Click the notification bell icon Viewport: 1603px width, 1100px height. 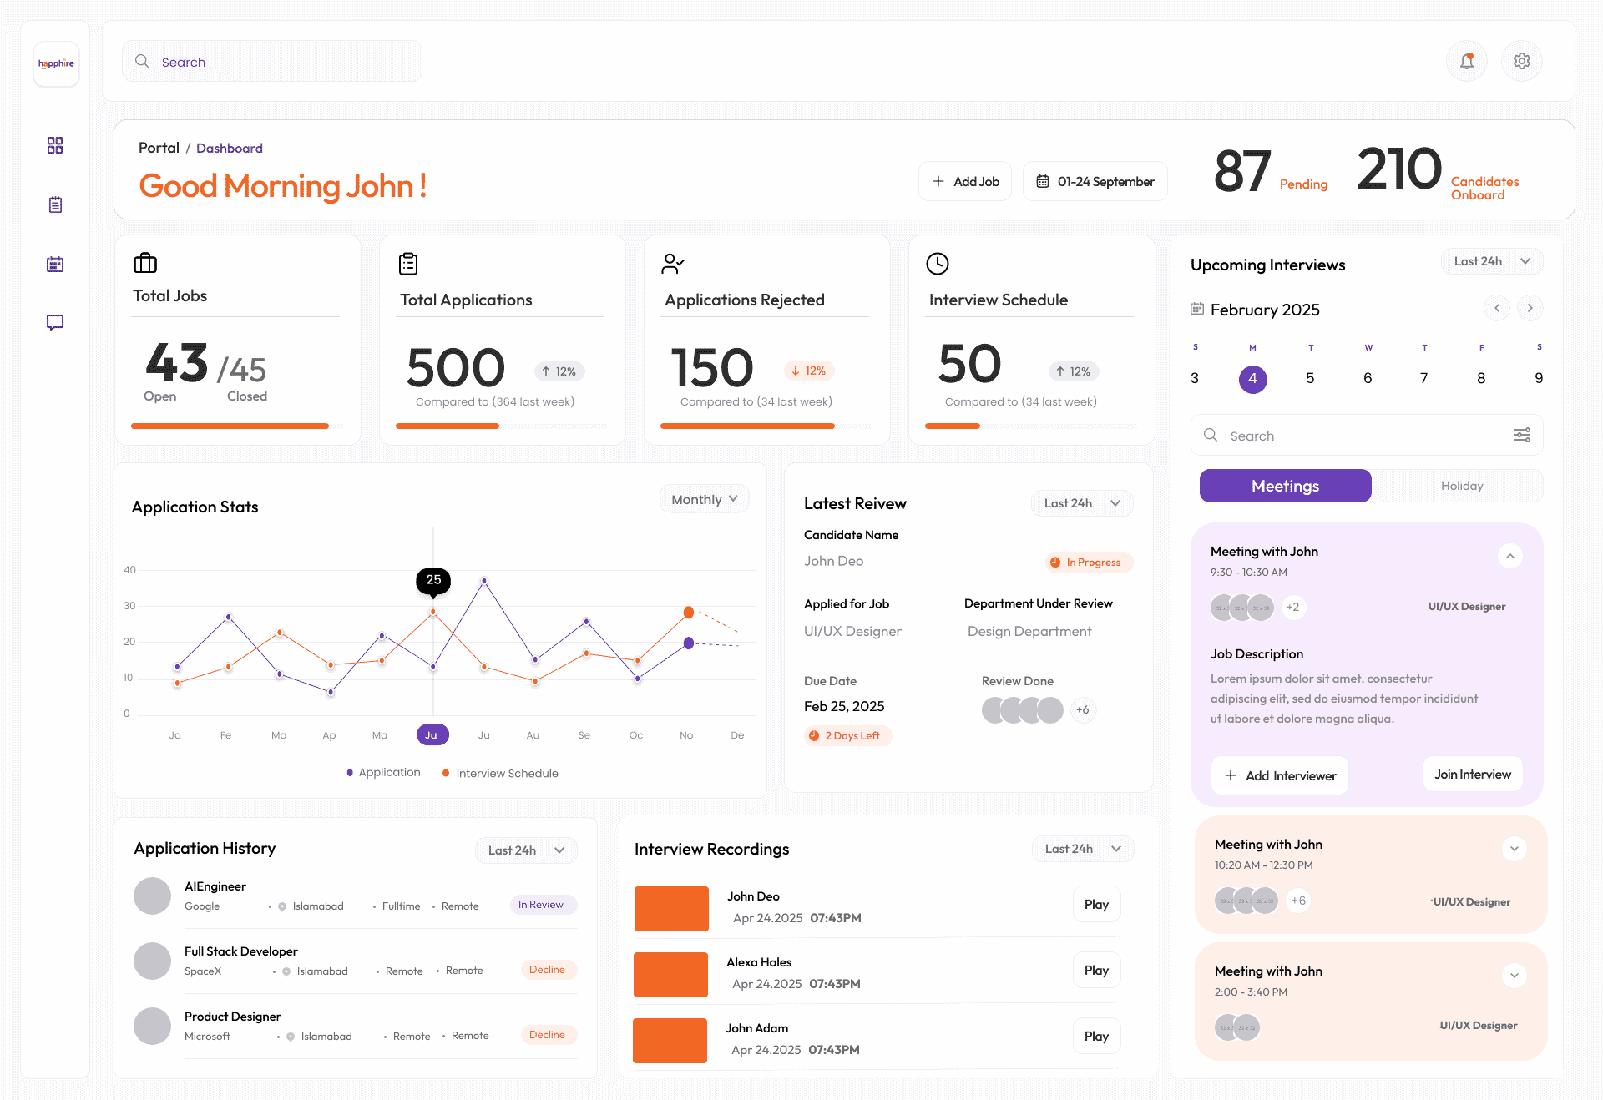point(1467,61)
